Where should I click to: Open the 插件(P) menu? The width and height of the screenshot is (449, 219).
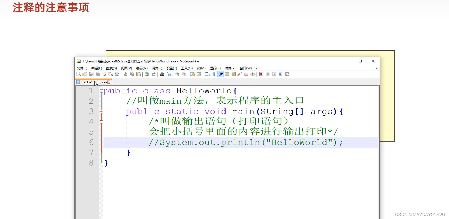click(230, 68)
